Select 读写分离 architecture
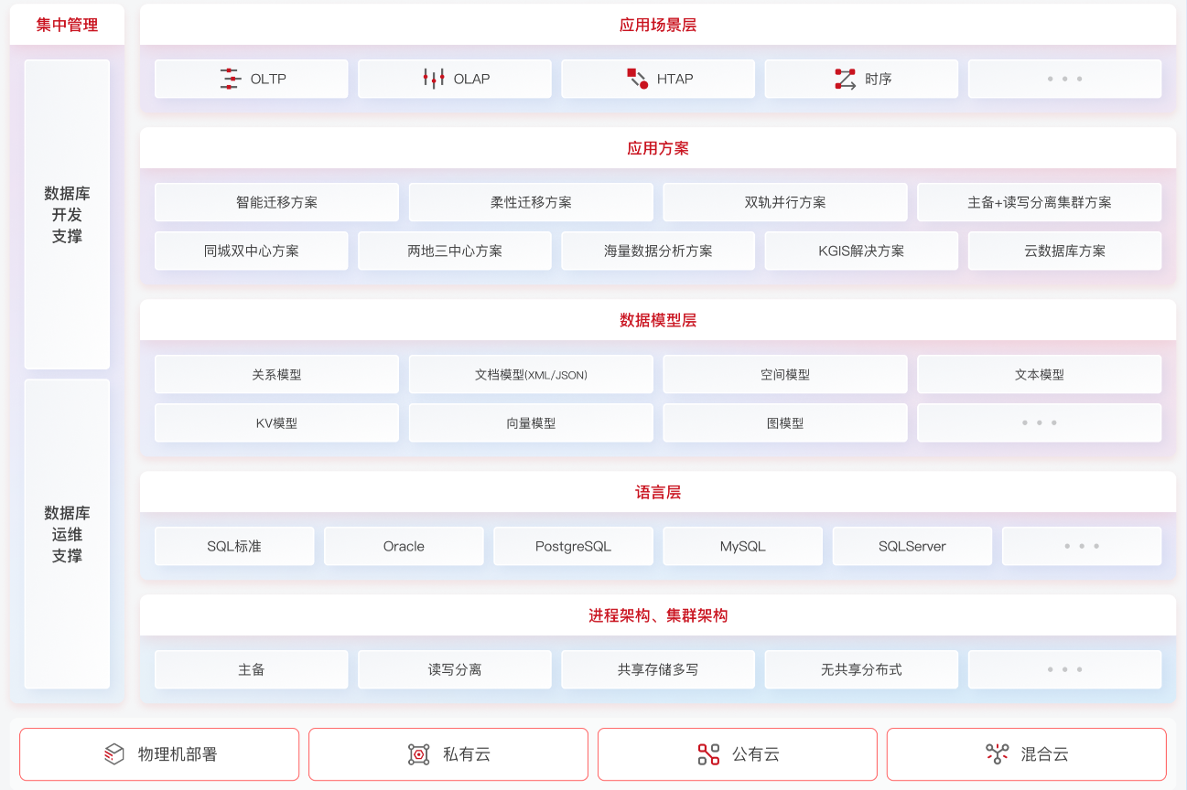 coord(454,669)
